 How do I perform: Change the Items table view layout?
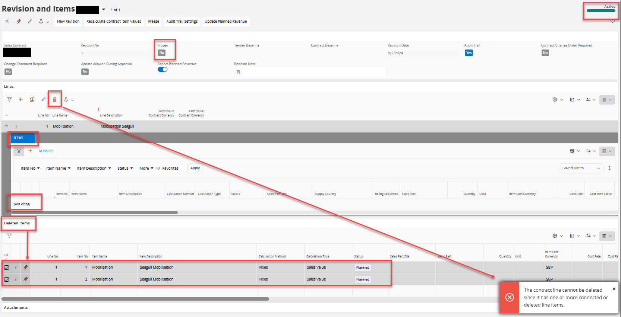[x=607, y=151]
